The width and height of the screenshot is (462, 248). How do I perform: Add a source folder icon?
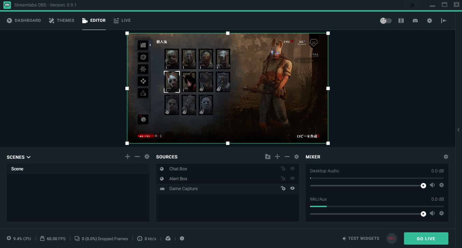click(268, 157)
